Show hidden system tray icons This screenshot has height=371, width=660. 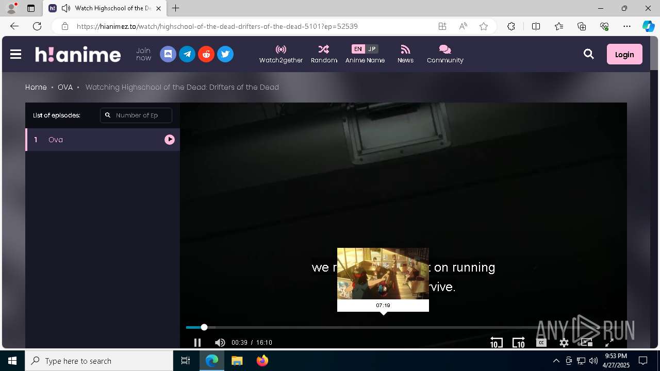[556, 361]
